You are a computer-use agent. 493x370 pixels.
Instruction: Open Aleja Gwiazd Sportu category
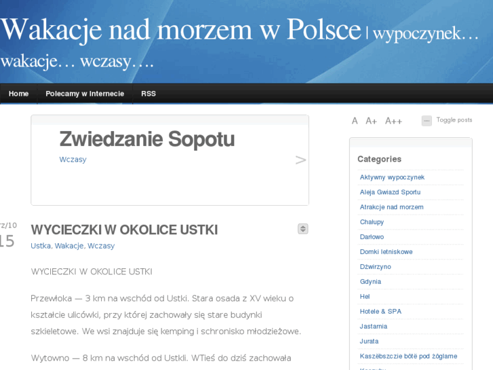tap(390, 192)
